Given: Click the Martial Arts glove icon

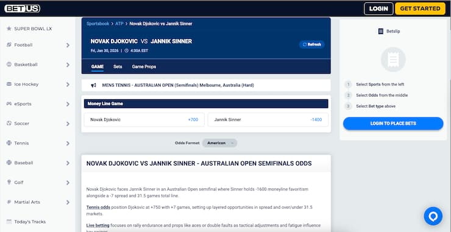Looking at the screenshot, I should [x=9, y=202].
